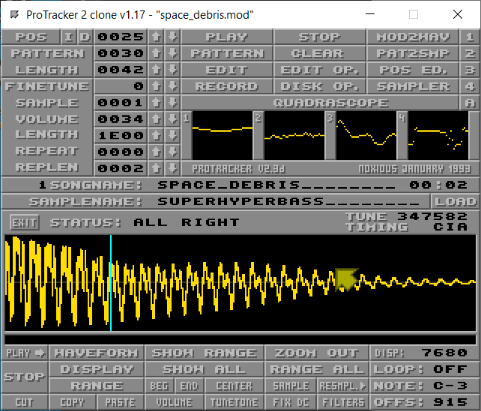Screen dimensions: 481x411
Task: Decrease the POS value with down arrow
Action: pos(173,37)
